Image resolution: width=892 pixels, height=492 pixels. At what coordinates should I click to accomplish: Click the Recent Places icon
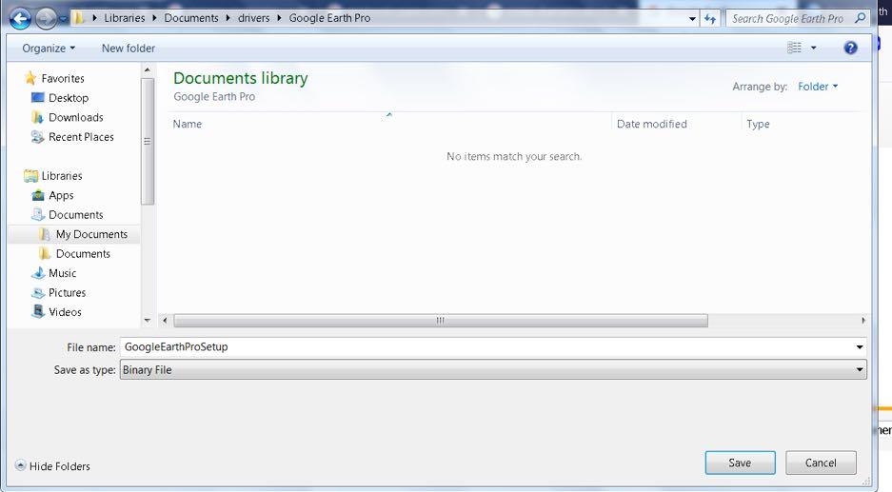(37, 136)
